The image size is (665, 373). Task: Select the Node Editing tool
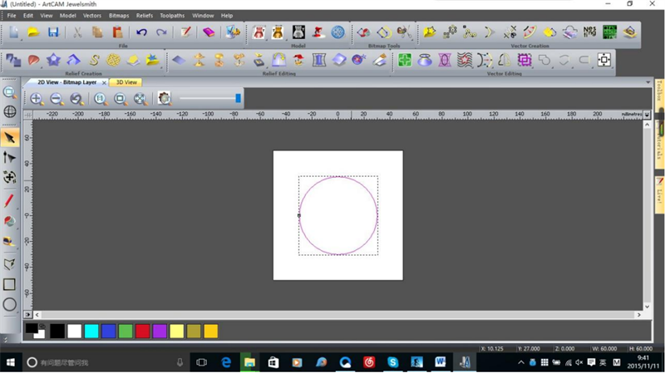point(9,157)
